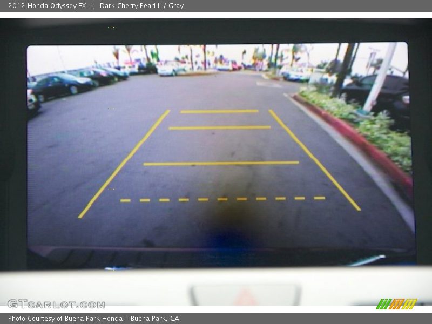
Task: Click the right diagonal yellow guide line
Action: 314,159
